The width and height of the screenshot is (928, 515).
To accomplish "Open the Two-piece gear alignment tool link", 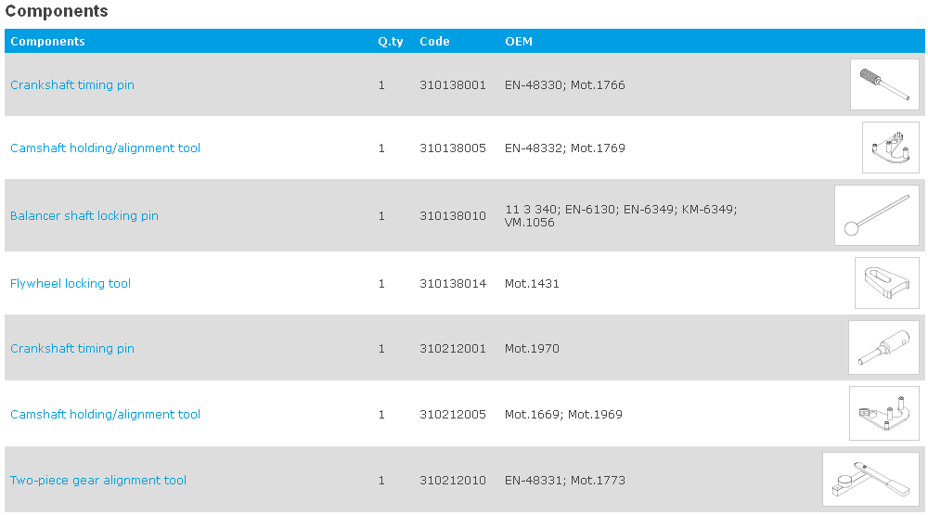I will tap(98, 481).
